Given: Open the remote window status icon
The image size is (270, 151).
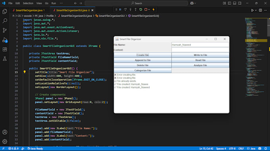Looking at the screenshot, I should click(x=3, y=149).
